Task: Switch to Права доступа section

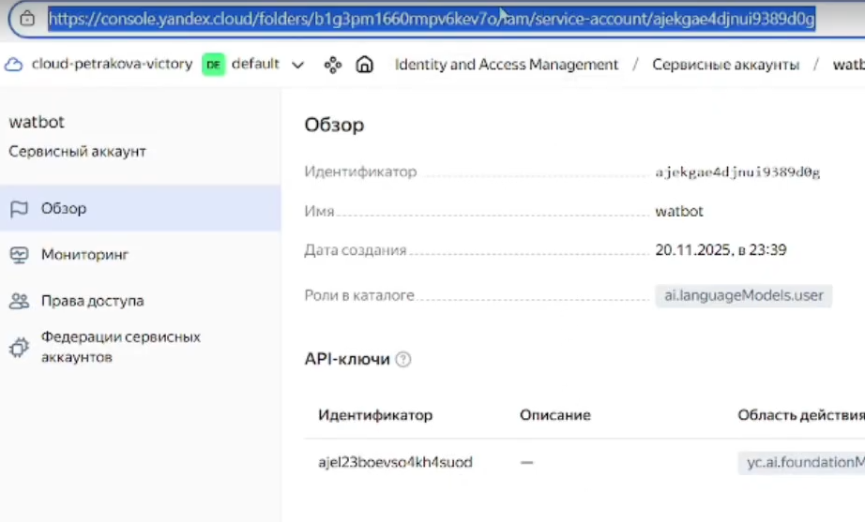Action: click(92, 302)
